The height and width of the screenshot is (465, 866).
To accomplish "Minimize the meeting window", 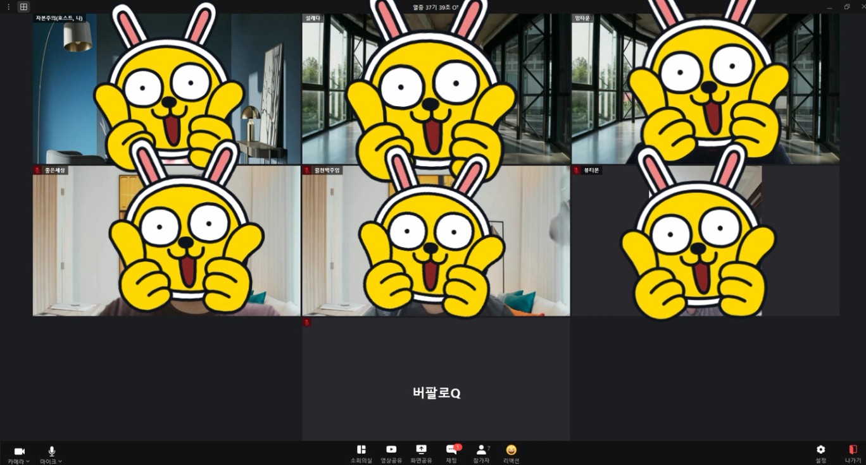I will click(x=830, y=7).
